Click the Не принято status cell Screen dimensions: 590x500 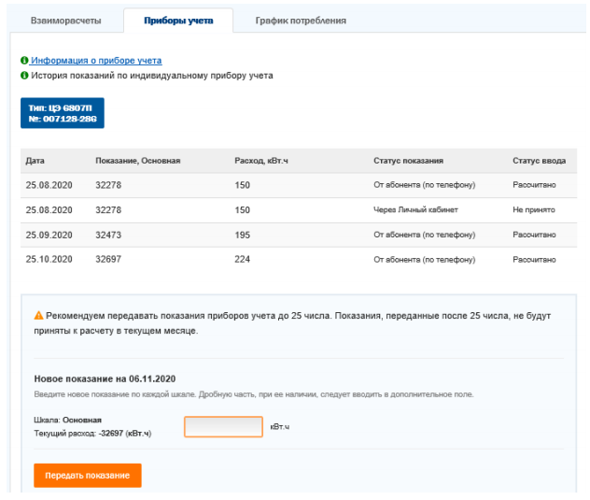coord(534,210)
